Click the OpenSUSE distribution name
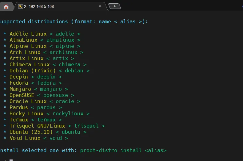 point(22,95)
